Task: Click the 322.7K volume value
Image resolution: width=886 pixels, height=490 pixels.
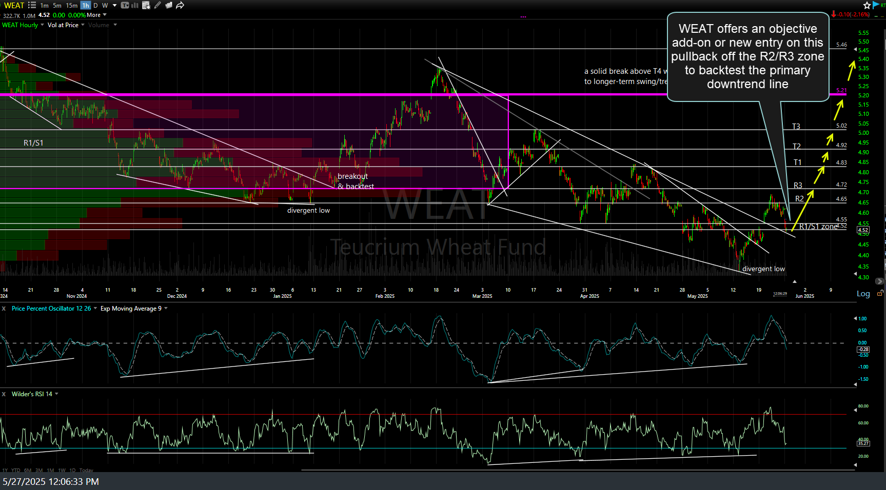Action: pyautogui.click(x=11, y=15)
